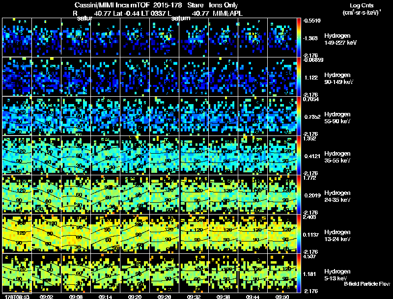This screenshot has height=299, width=393.
Task: Click the Lat -0.44 header value
Action: [x=125, y=13]
